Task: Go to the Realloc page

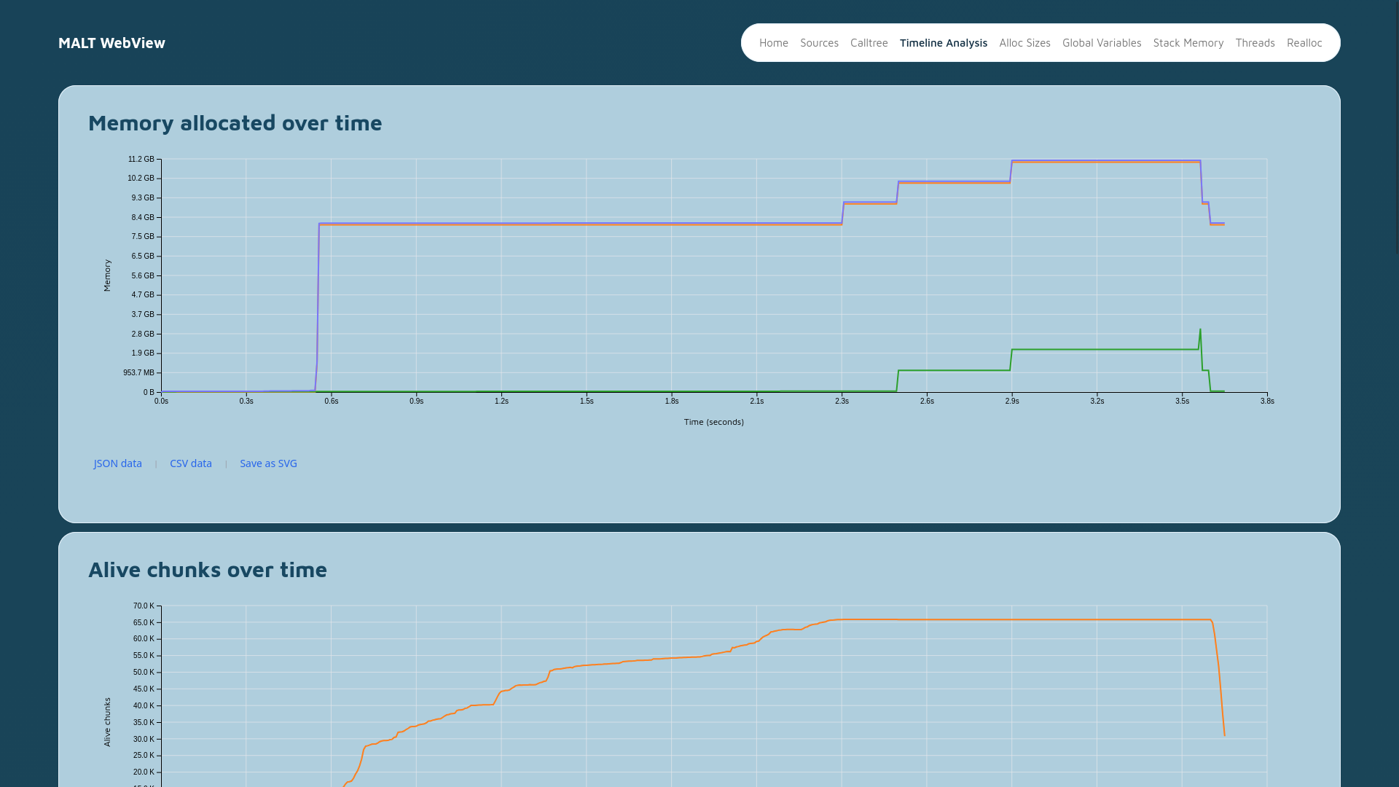Action: [x=1304, y=43]
